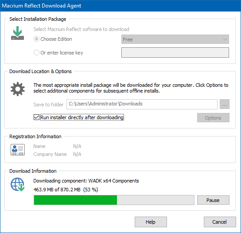The image size is (241, 233).
Task: Click the Registration Information group heading
Action: 35,136
